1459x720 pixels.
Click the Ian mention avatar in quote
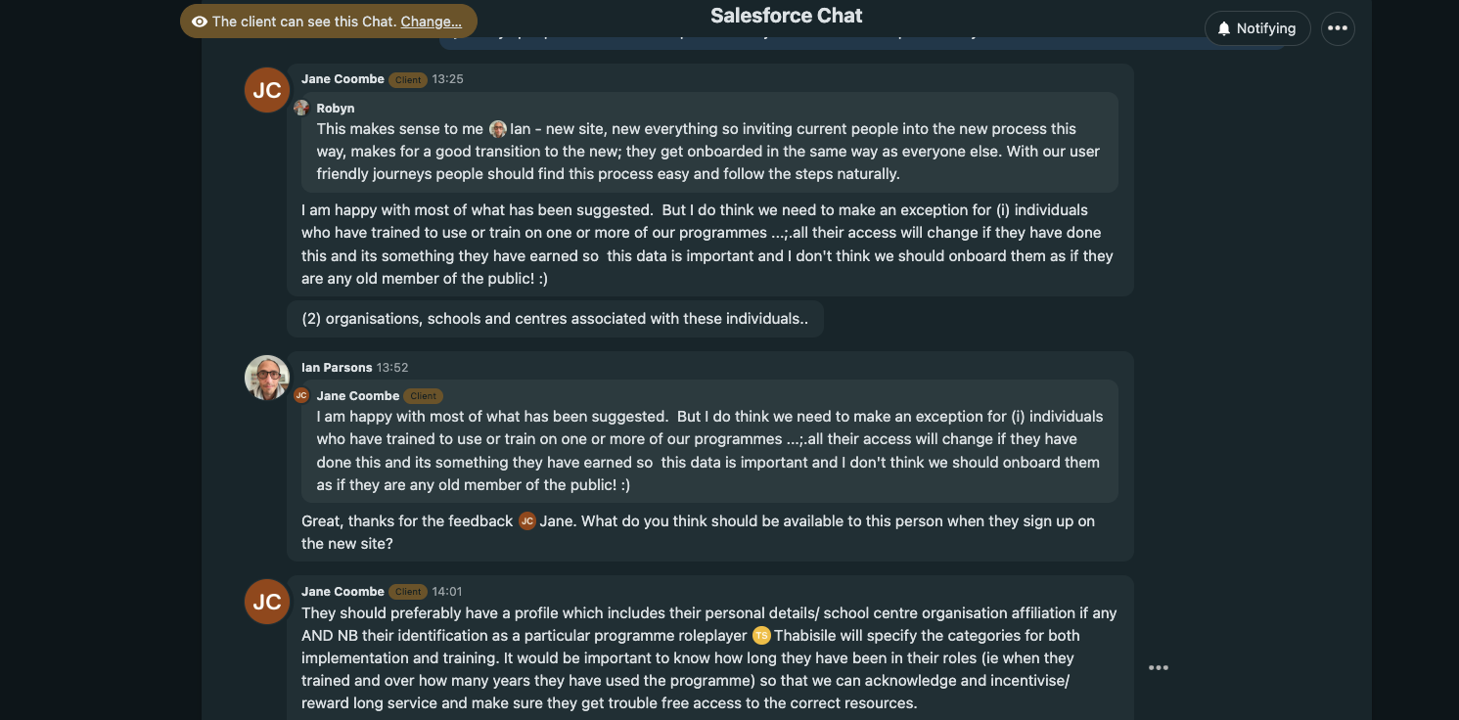[498, 129]
